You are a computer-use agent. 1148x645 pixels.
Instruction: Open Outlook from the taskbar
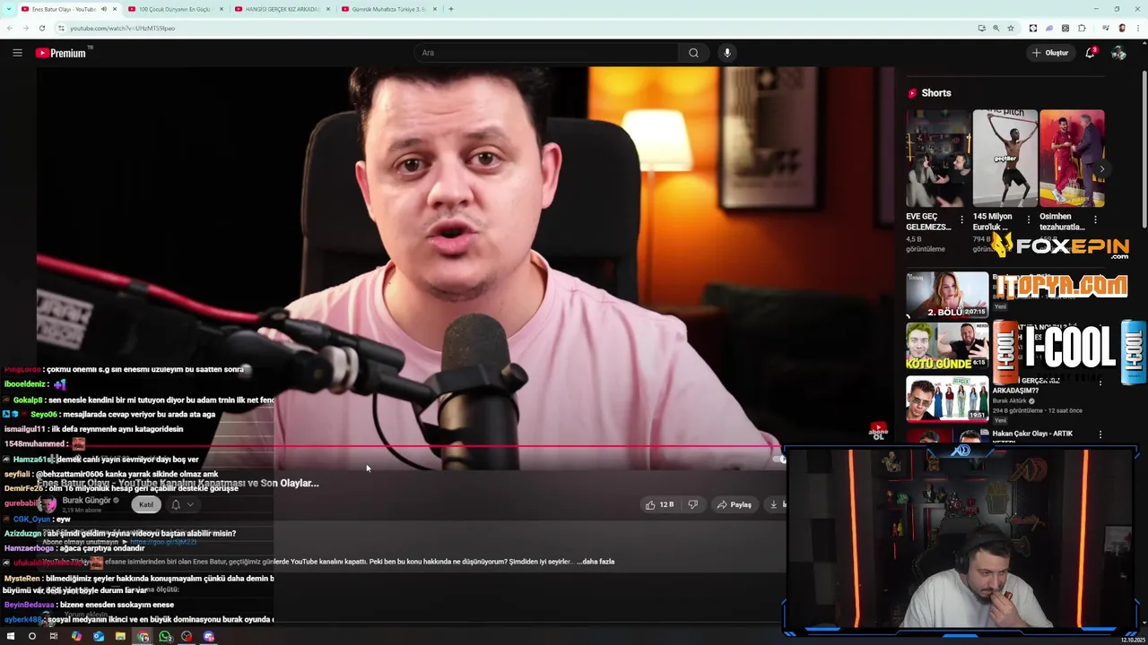pos(98,637)
